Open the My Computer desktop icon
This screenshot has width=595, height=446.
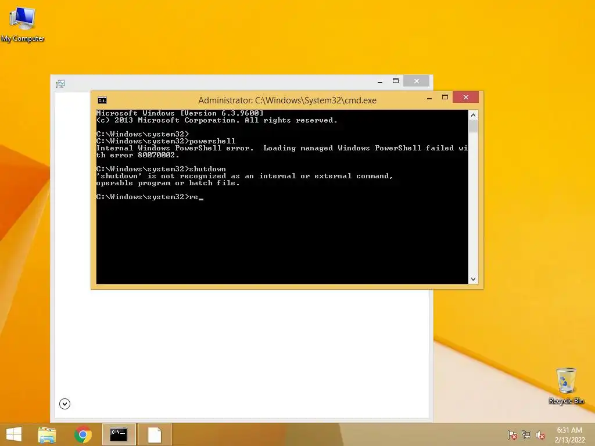coord(23,24)
